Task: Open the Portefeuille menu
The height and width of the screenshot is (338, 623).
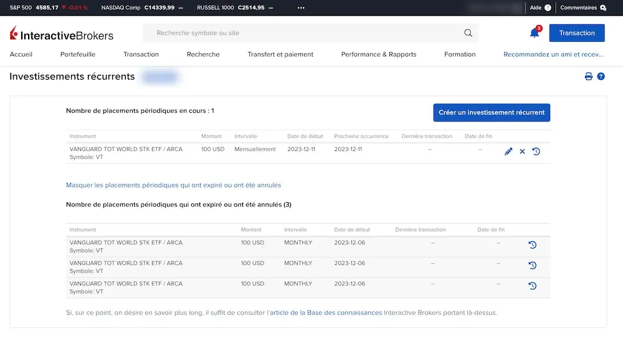Action: click(78, 54)
